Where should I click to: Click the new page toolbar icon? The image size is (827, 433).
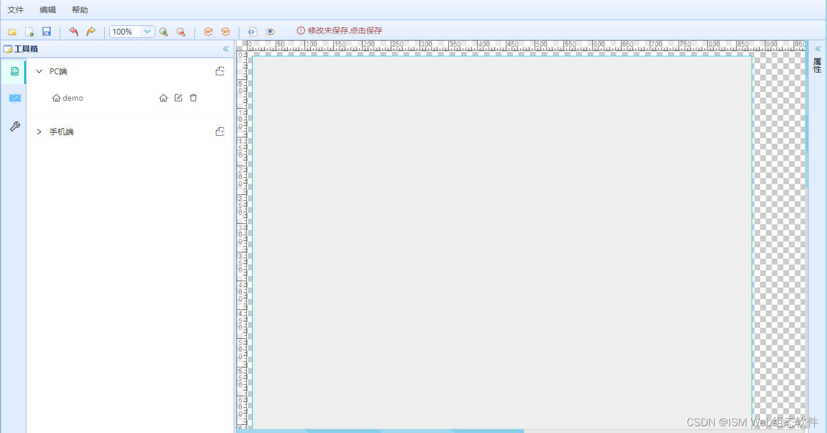[29, 32]
